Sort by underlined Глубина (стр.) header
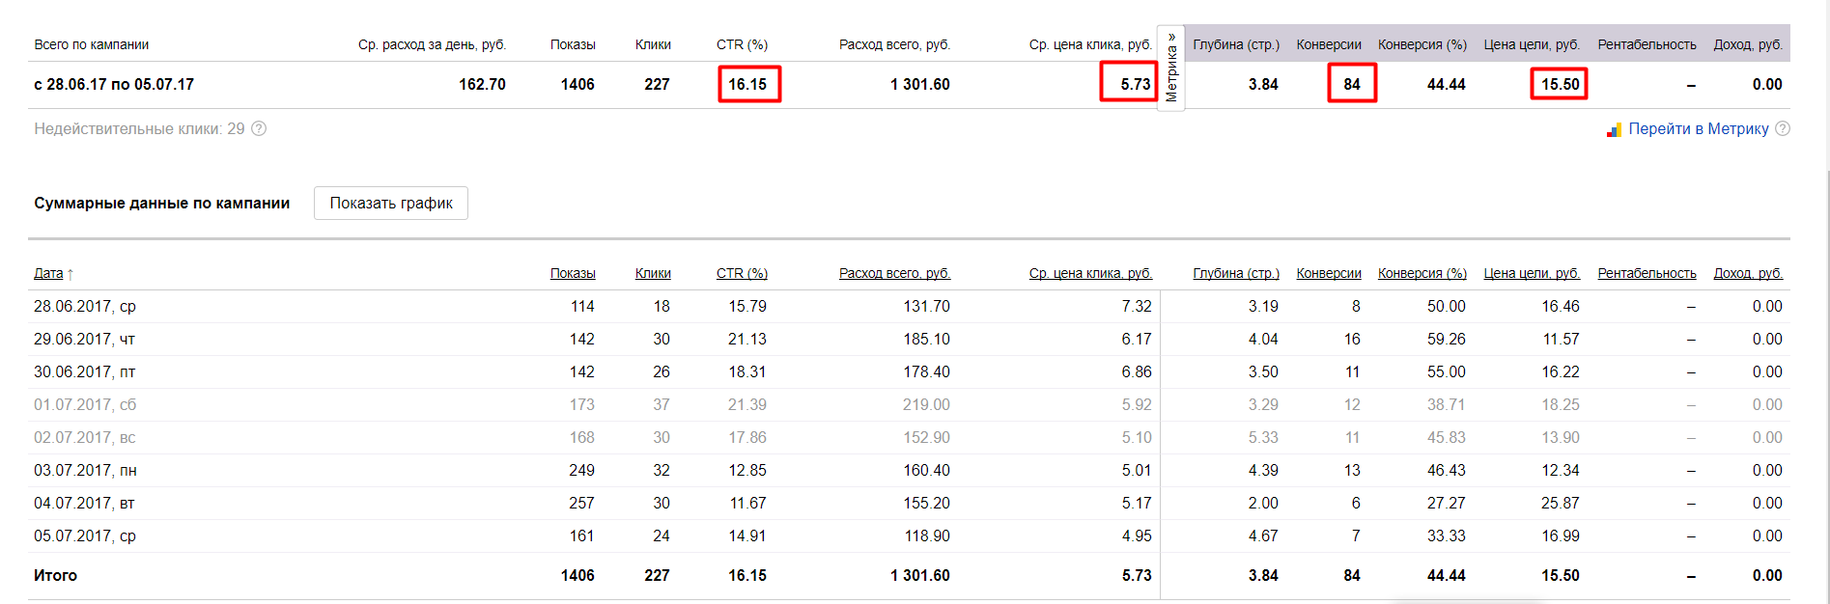 (1236, 273)
